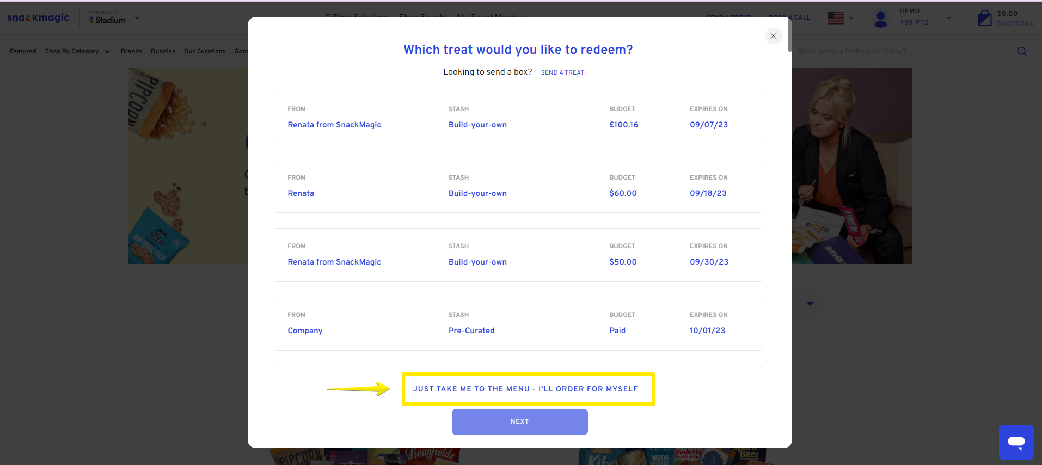Click the Send a Treat link
Image resolution: width=1042 pixels, height=465 pixels.
pos(562,72)
